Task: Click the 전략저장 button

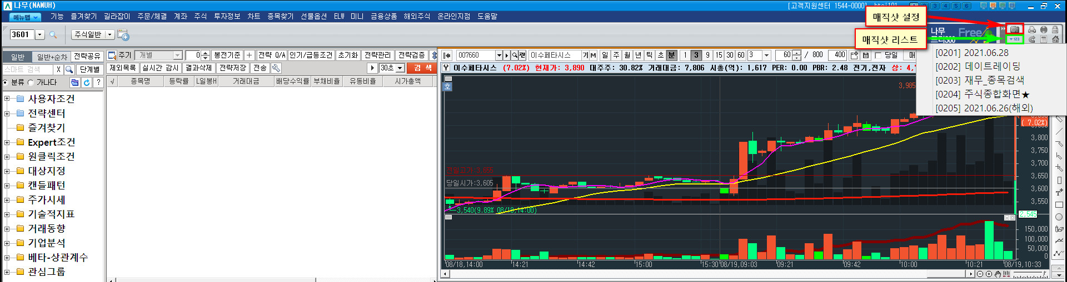Action: pyautogui.click(x=232, y=68)
